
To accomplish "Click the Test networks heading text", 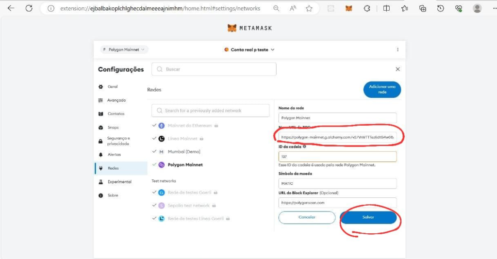I will tap(164, 181).
